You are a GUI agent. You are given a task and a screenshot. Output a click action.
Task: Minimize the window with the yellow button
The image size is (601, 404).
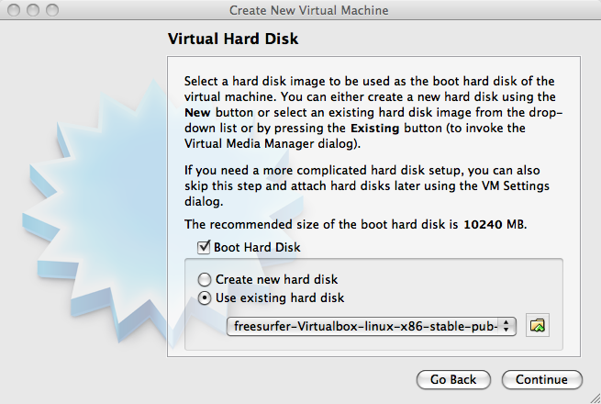(x=34, y=10)
